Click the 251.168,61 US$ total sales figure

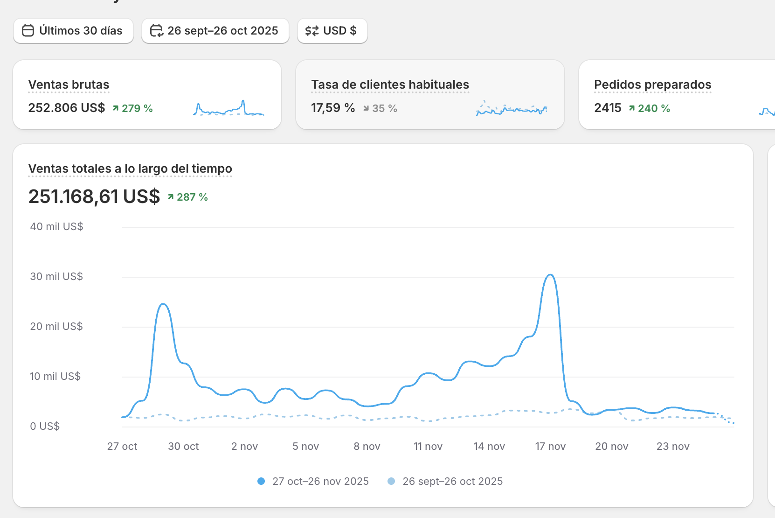[94, 196]
